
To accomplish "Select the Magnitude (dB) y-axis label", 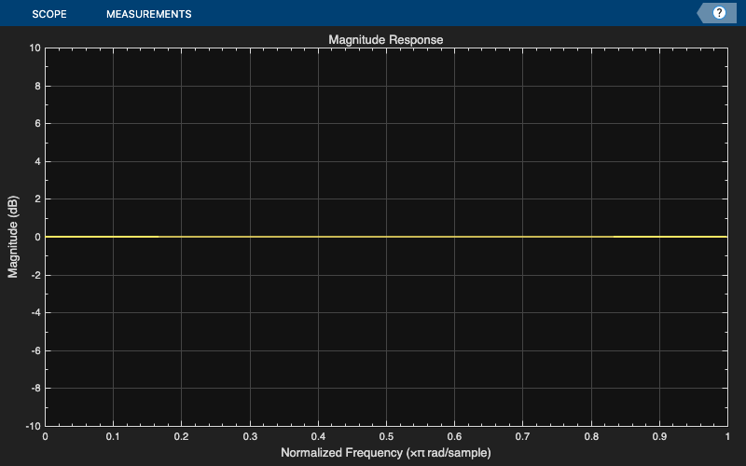I will [x=12, y=237].
